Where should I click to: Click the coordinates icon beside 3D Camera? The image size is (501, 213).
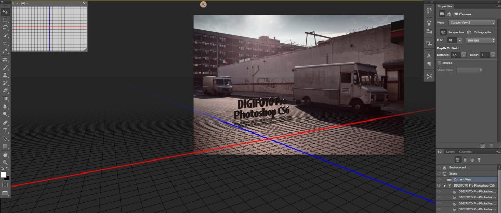point(449,14)
